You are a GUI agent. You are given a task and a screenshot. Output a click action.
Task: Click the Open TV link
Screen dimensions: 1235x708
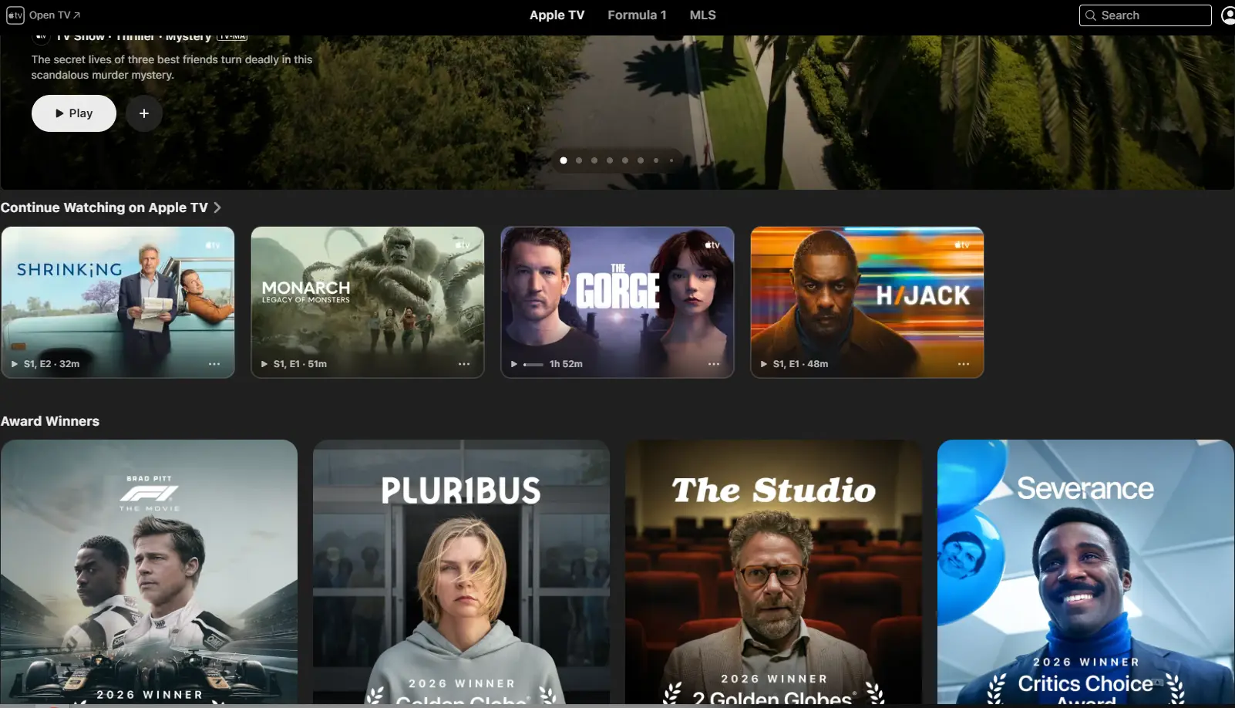coord(55,15)
